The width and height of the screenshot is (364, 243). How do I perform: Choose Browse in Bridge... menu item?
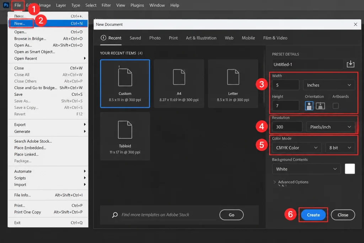(x=48, y=38)
